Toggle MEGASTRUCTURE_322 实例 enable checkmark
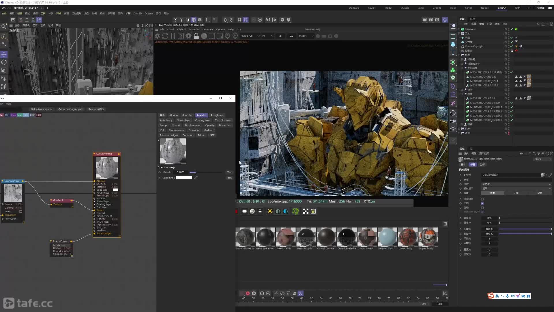 click(x=512, y=73)
